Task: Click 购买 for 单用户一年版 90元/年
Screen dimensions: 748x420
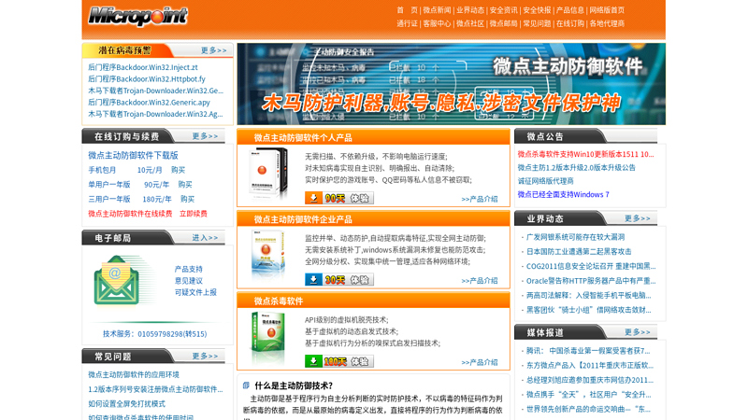Action: click(185, 184)
